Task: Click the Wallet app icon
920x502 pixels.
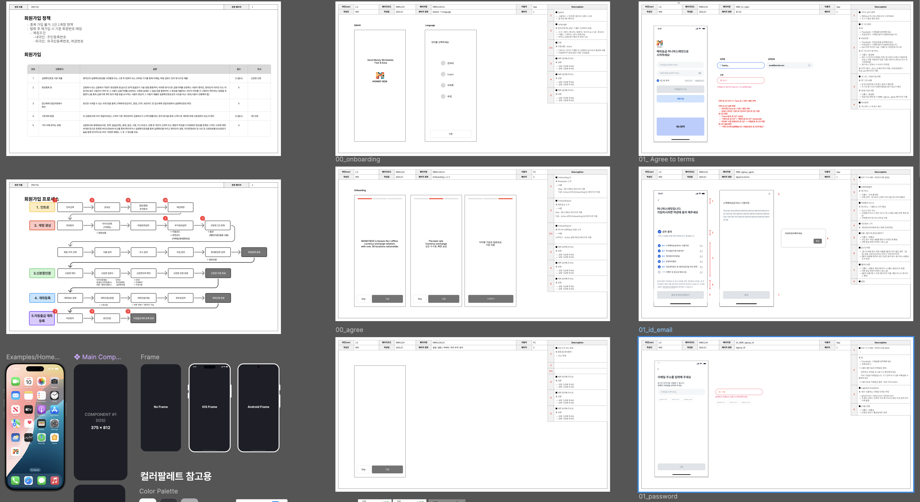Action: click(x=41, y=423)
